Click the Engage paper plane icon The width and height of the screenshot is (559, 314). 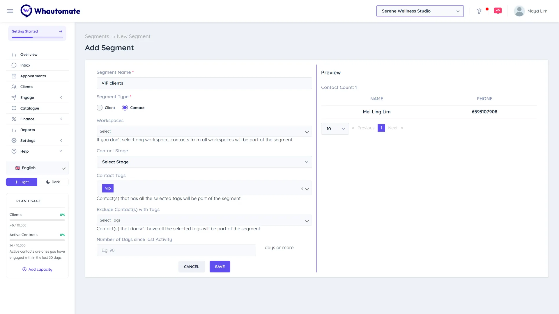(x=14, y=97)
